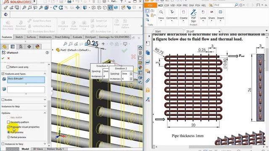This screenshot has width=269, height=151.
Task: Uncheck Propagate visual properties
Action: [x=8, y=127]
